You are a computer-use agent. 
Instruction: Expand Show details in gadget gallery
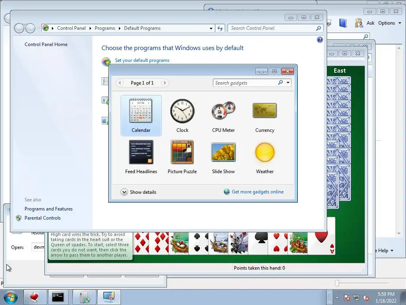click(138, 192)
